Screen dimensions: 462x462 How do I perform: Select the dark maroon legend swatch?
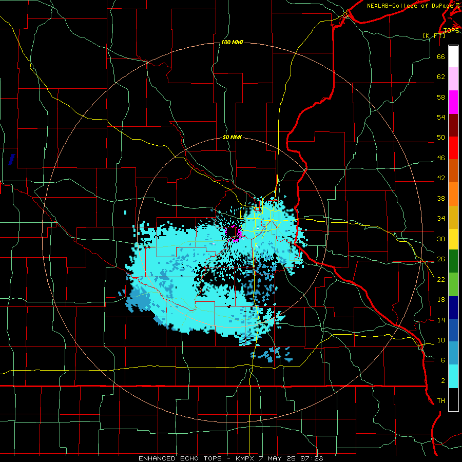click(453, 125)
